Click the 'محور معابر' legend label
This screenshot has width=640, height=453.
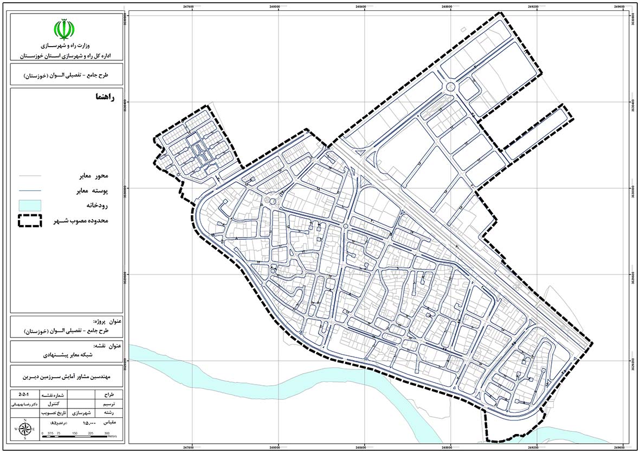pyautogui.click(x=93, y=176)
